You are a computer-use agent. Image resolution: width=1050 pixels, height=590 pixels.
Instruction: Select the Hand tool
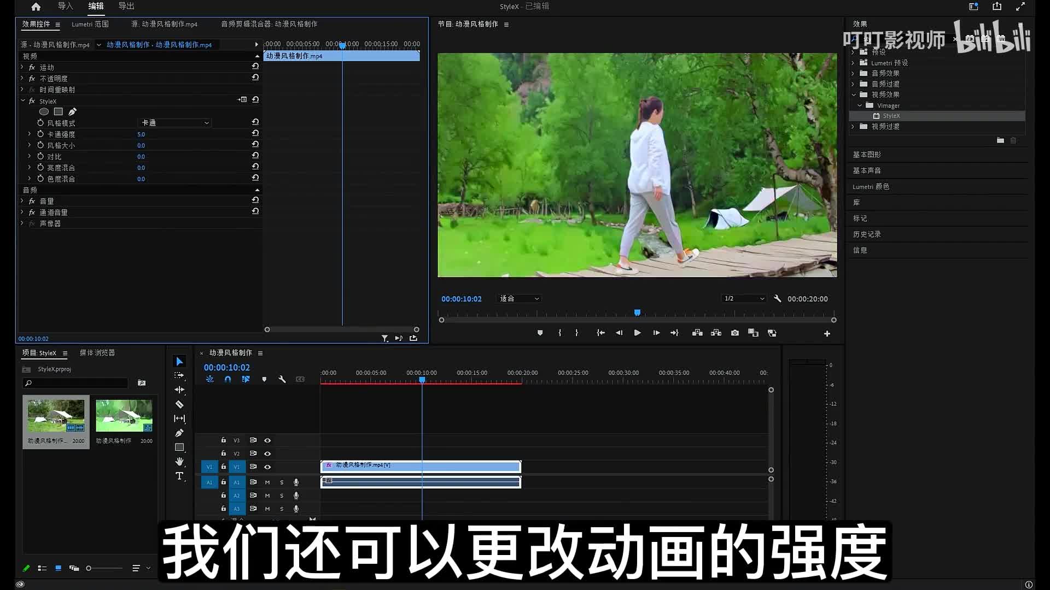(x=179, y=462)
